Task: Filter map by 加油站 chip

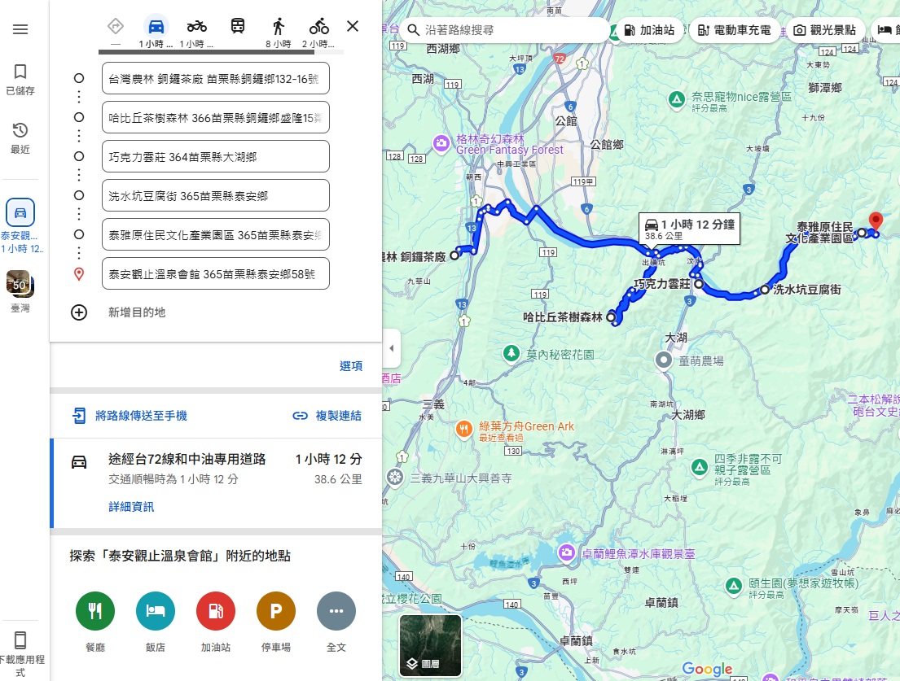Action: click(x=650, y=30)
